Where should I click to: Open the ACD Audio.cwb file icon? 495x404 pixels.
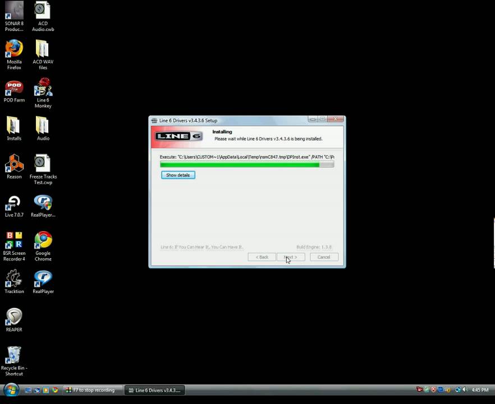tap(43, 16)
